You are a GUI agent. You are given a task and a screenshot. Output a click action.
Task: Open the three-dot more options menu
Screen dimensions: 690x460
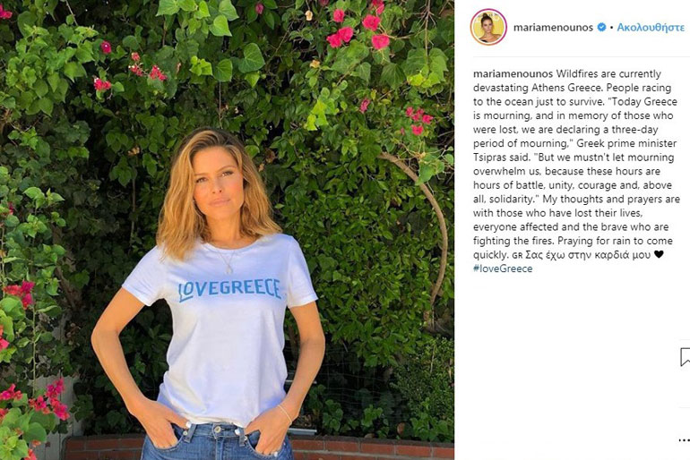pyautogui.click(x=685, y=439)
